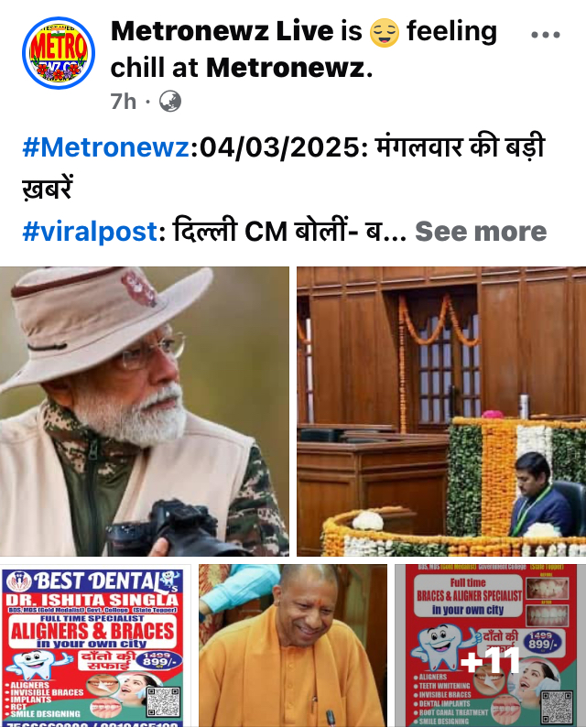
Task: Open the Best Dental Dr. Ishita Singla ad image
Action: pos(95,646)
